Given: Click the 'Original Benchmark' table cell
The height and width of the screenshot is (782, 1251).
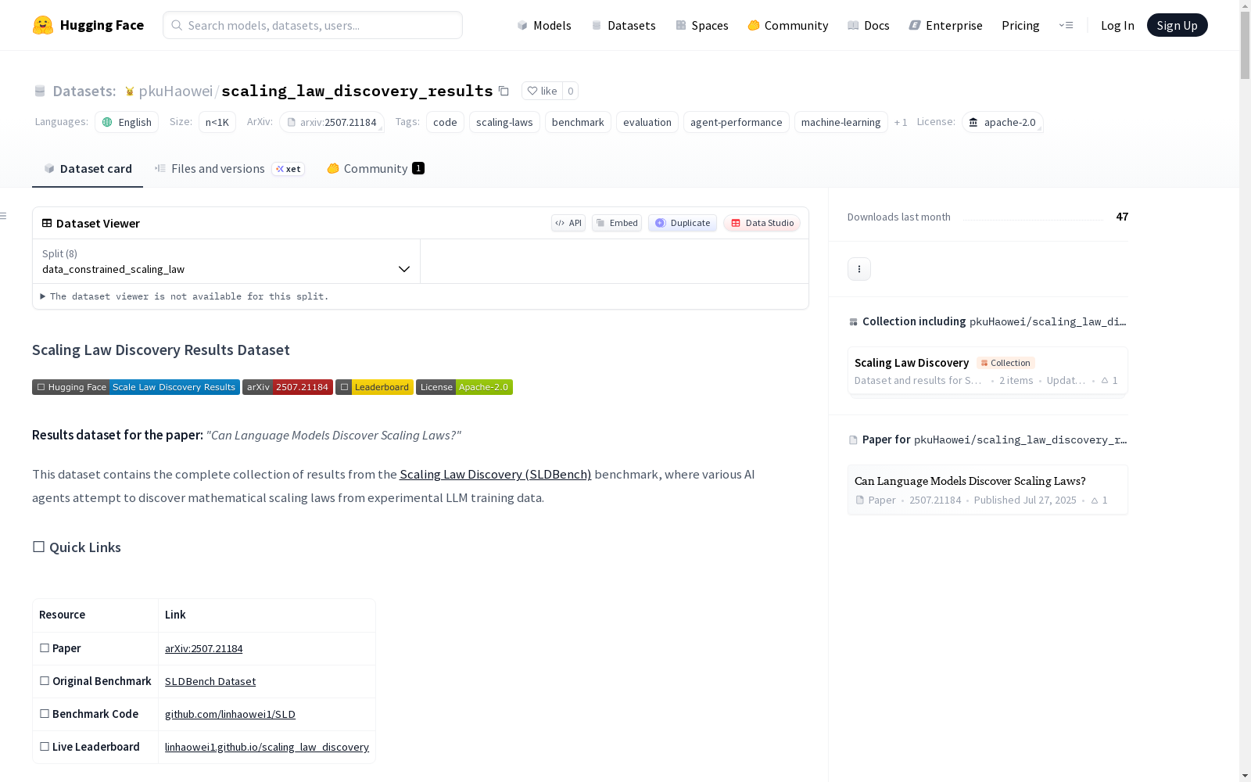Looking at the screenshot, I should pyautogui.click(x=95, y=681).
